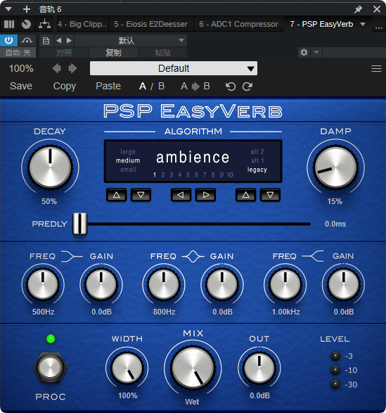Toggle the PROC footswitch
Viewport: 386px width, 413px height.
tap(51, 368)
